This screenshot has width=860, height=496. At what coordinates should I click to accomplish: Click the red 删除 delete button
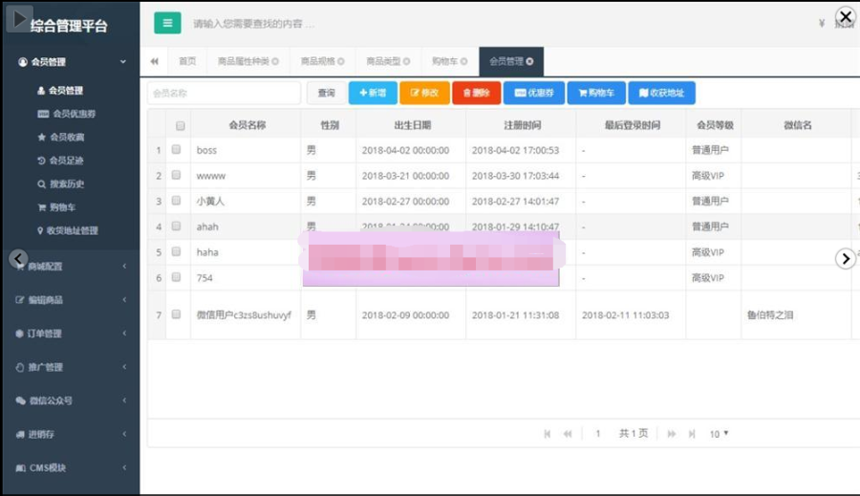pyautogui.click(x=476, y=93)
